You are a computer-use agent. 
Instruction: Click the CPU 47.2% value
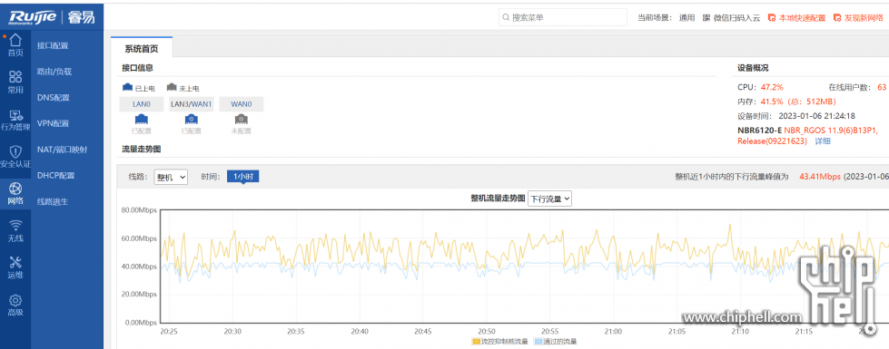[x=772, y=87]
